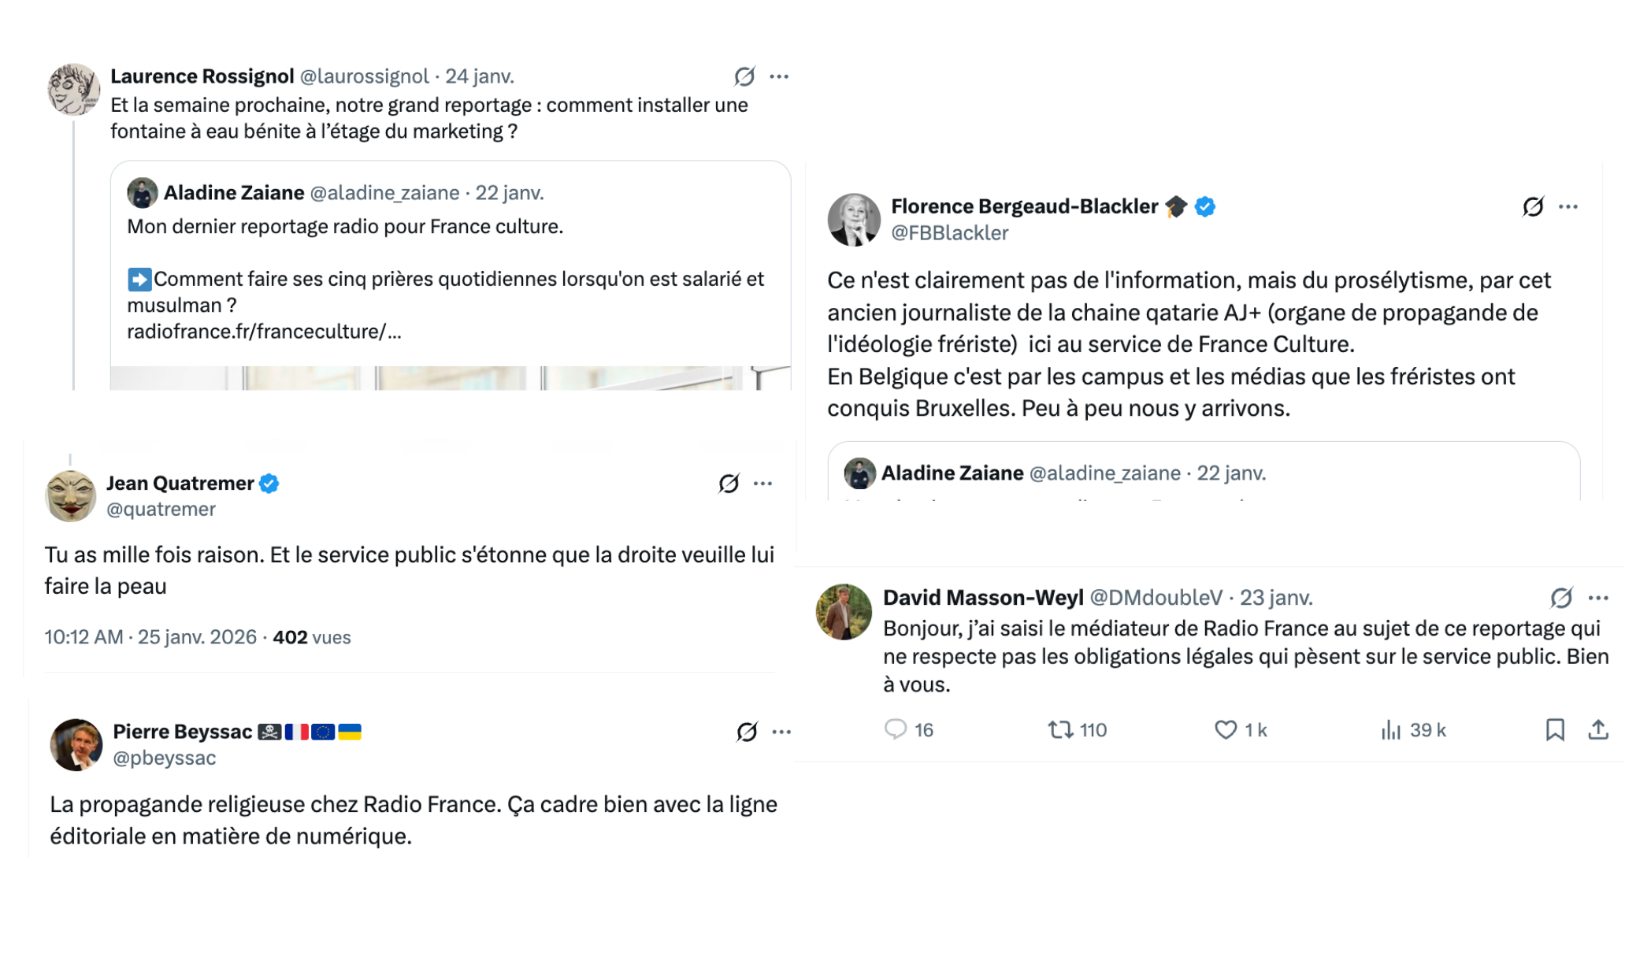Open quoted Aladine Zaiane tweet under Bergeaud-Blackler
This screenshot has width=1625, height=975.
point(1203,473)
